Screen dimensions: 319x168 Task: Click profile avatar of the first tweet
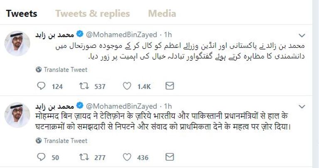click(17, 44)
